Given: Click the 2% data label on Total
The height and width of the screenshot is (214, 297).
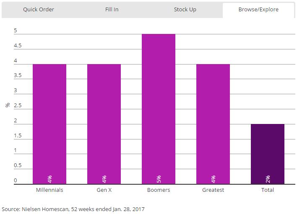Looking at the screenshot, I should 268,179.
